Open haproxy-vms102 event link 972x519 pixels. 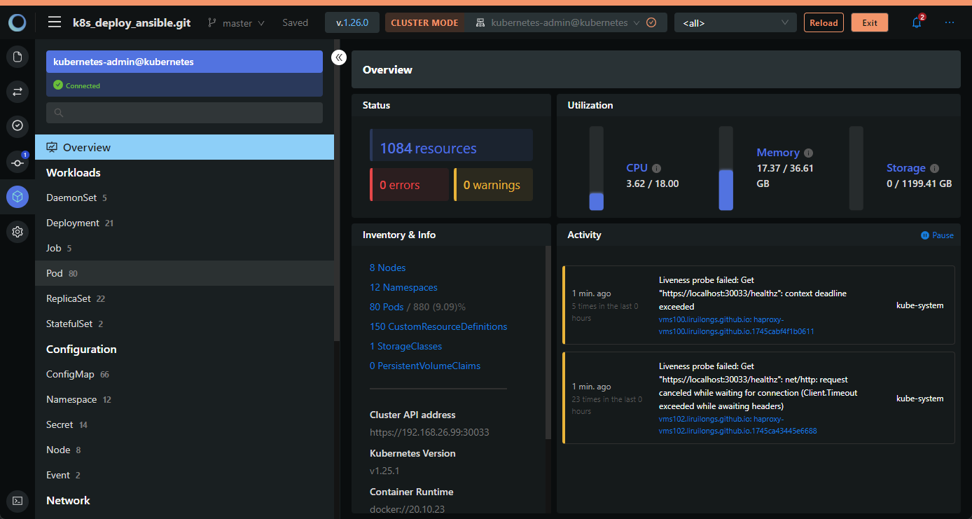[738, 425]
